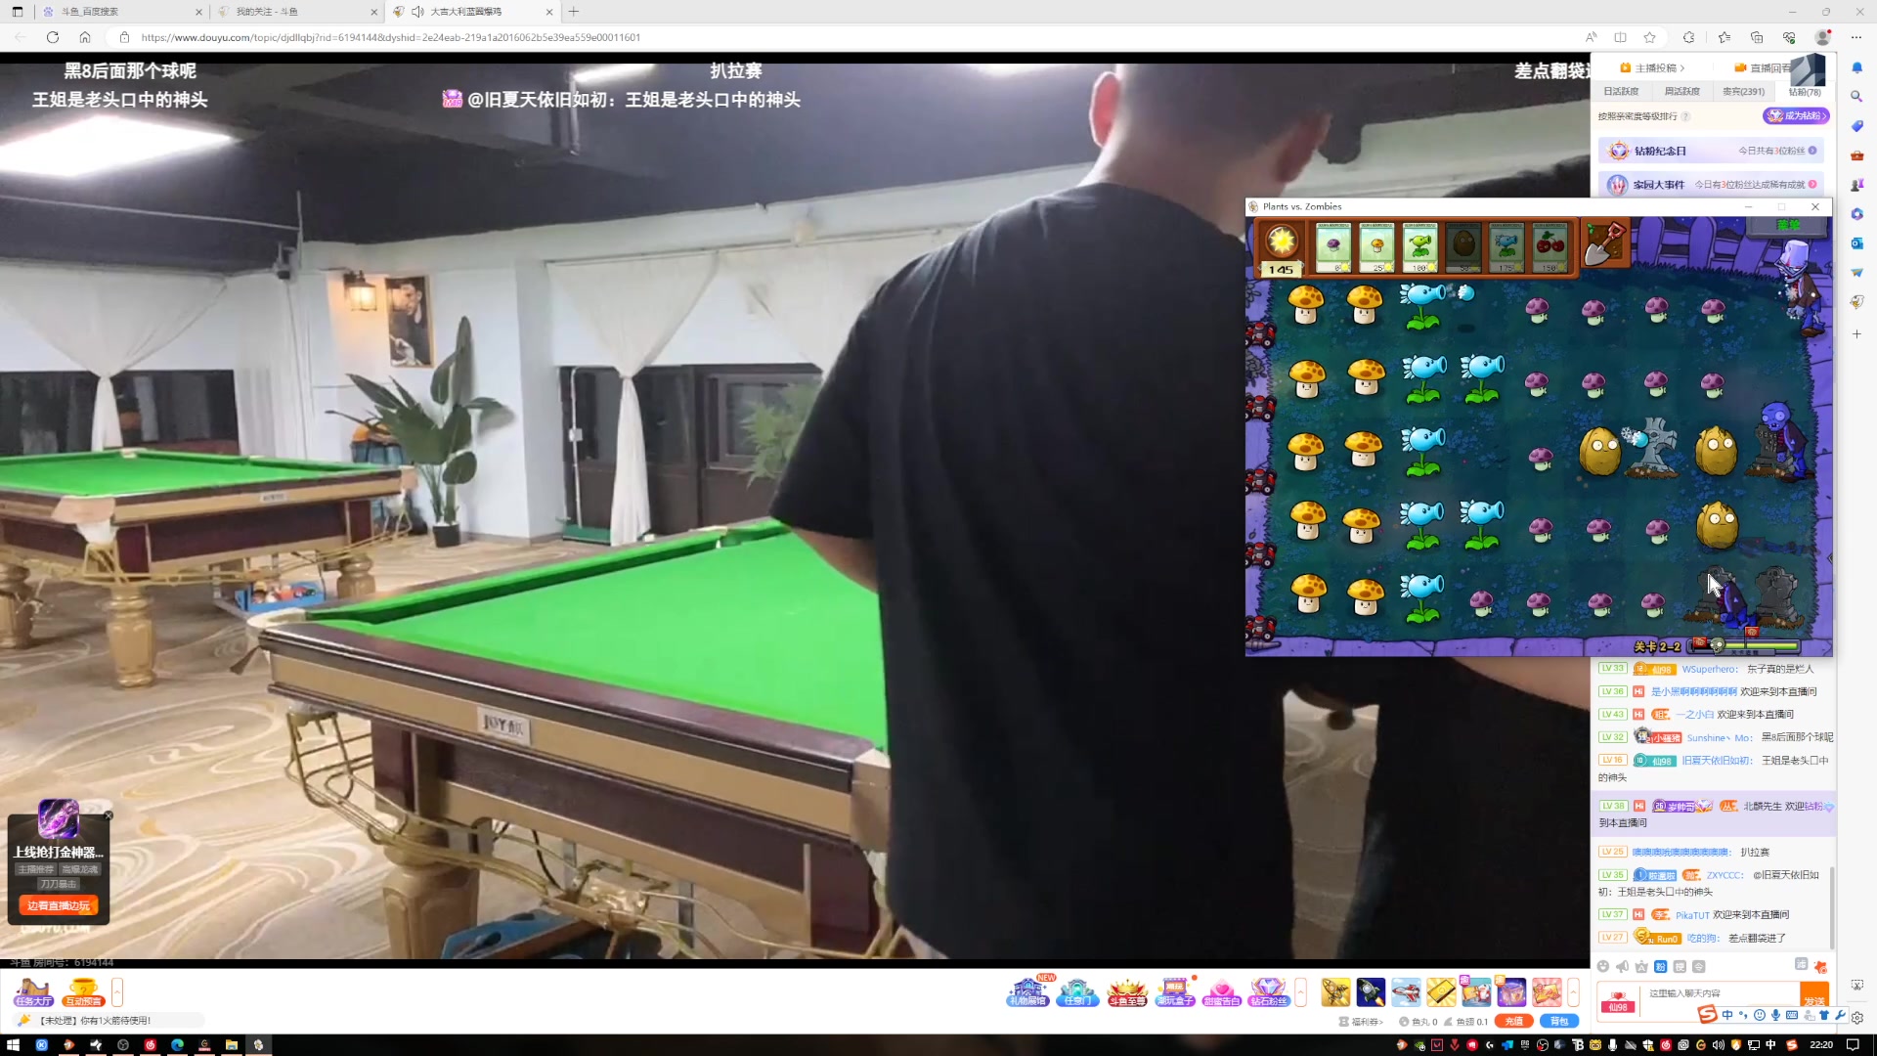Image resolution: width=1877 pixels, height=1056 pixels.
Task: Click the 成为钻粉 purple button
Action: (x=1796, y=115)
